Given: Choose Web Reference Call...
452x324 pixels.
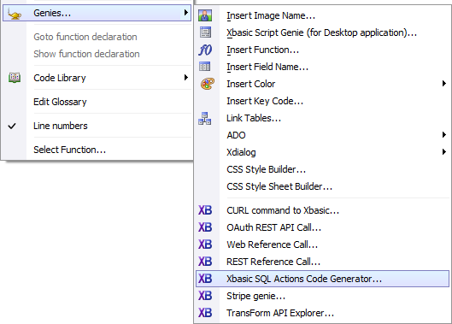Looking at the screenshot, I should (x=322, y=244).
